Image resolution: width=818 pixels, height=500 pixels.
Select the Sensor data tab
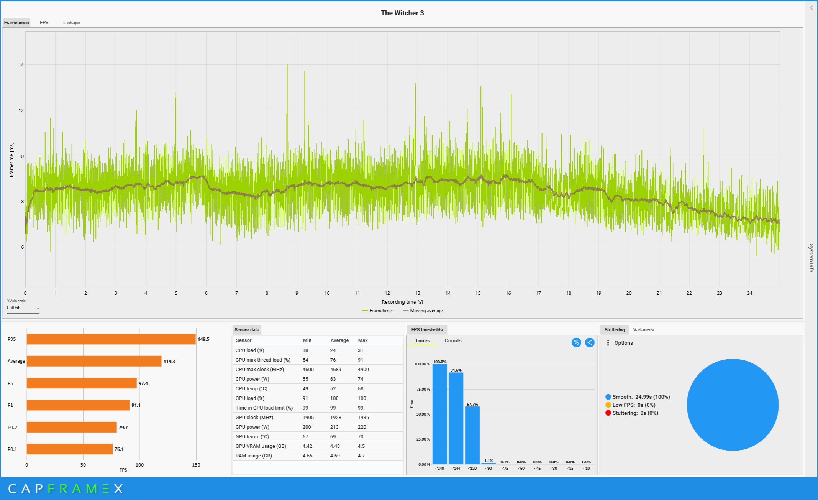pyautogui.click(x=247, y=330)
